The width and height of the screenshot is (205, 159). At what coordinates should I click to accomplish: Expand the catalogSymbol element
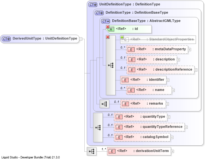point(172,137)
